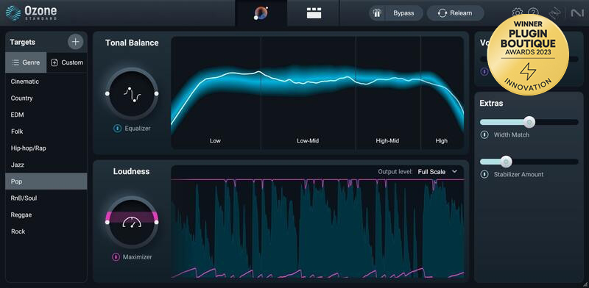Toggle the Stabilizer Amount power button
The width and height of the screenshot is (589, 288).
click(x=484, y=174)
